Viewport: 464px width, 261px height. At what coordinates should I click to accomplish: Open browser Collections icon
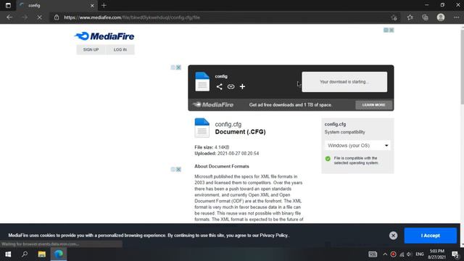point(426,17)
